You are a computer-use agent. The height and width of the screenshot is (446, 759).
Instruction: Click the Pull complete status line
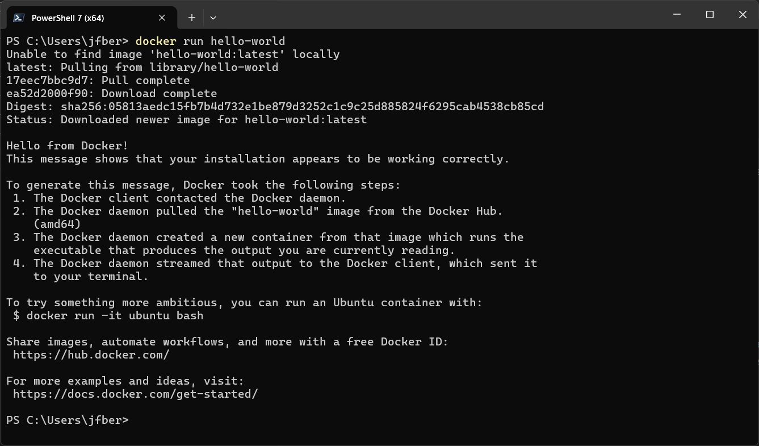click(98, 80)
